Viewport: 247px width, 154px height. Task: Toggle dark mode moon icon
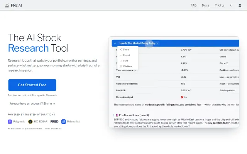pos(231,5)
